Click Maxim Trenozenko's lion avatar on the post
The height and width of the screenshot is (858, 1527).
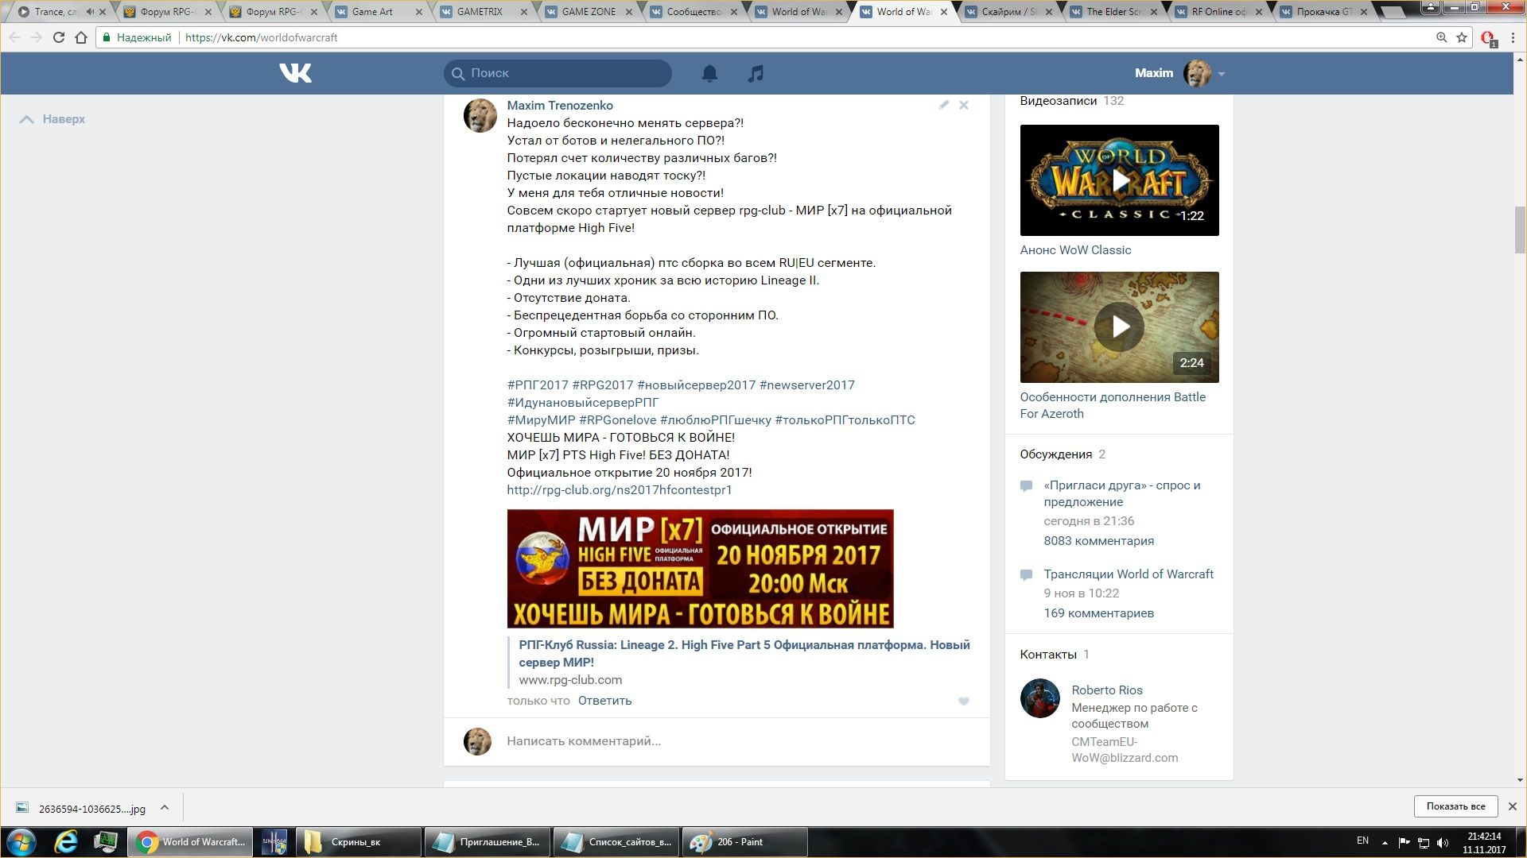coord(480,116)
